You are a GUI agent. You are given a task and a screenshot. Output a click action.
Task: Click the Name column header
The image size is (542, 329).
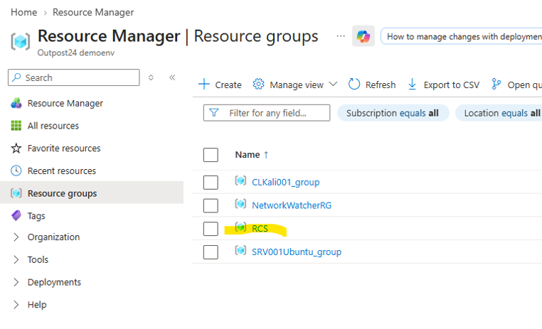coord(247,155)
